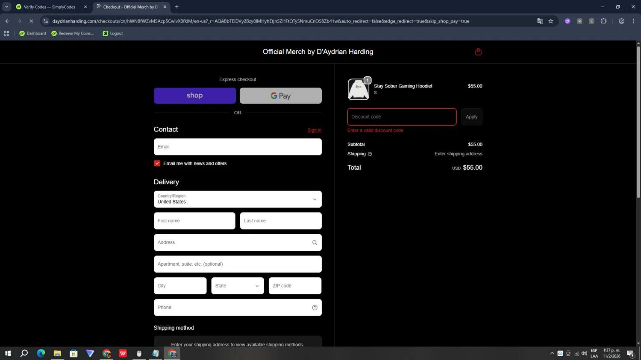Viewport: 641px width, 360px height.
Task: Focus the First name field
Action: click(194, 221)
